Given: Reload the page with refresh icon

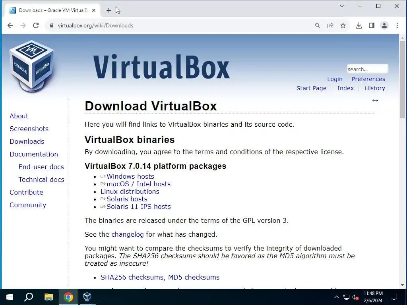Looking at the screenshot, I should tap(36, 25).
